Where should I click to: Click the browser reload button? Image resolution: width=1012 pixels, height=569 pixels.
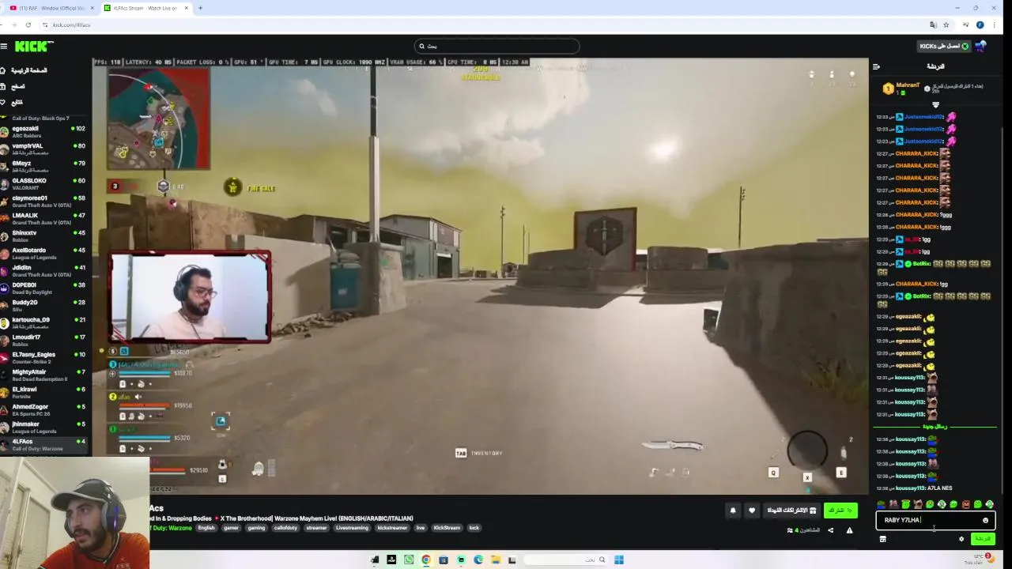pyautogui.click(x=28, y=25)
